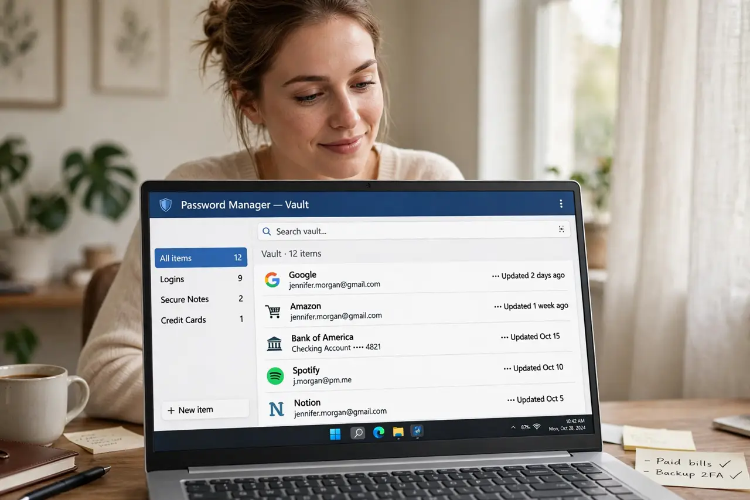Click the shield logo in the title bar
The image size is (750, 500).
pyautogui.click(x=166, y=204)
